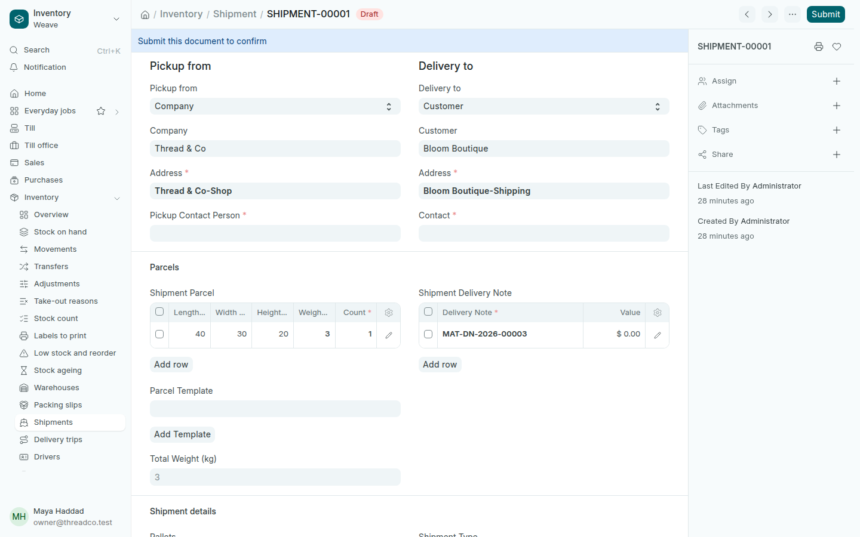The width and height of the screenshot is (860, 537).
Task: Click the Pickup Contact Person field
Action: point(275,233)
